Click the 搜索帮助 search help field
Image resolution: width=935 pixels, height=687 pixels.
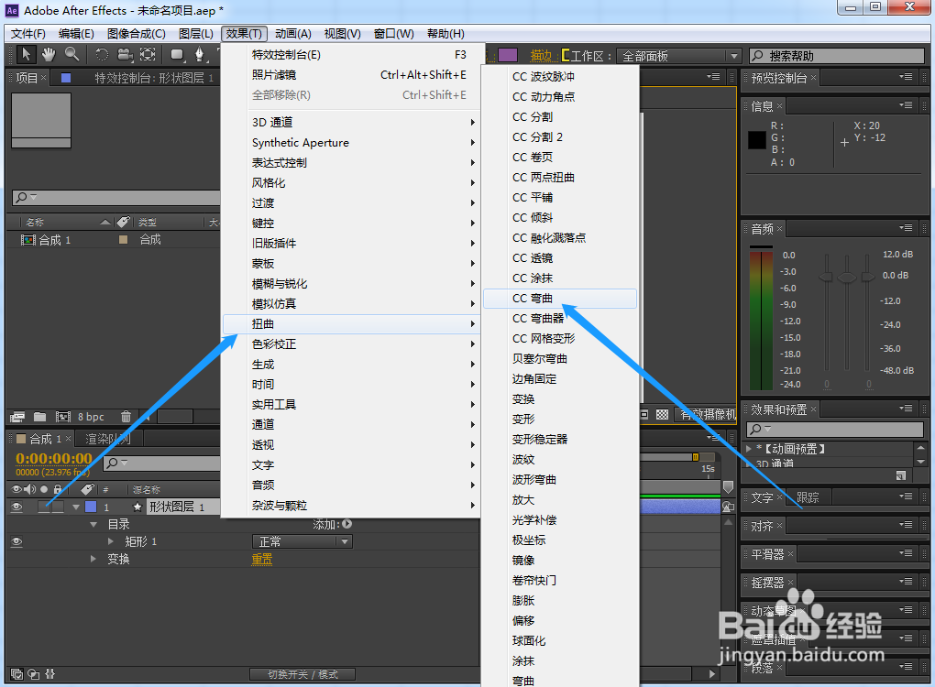point(837,56)
